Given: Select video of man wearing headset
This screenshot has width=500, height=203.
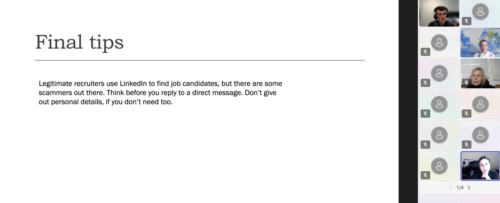Looking at the screenshot, I should pos(439,13).
